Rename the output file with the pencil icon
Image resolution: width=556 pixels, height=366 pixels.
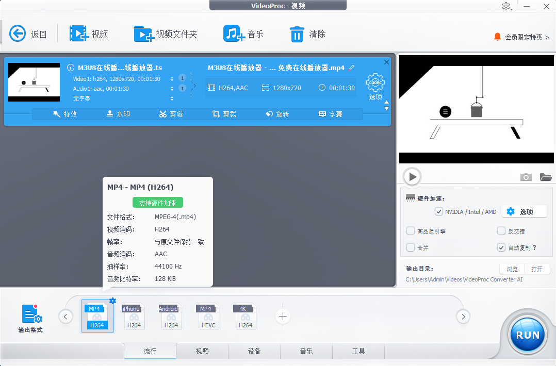tap(351, 68)
